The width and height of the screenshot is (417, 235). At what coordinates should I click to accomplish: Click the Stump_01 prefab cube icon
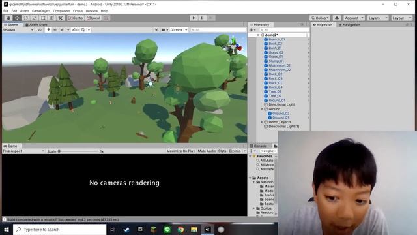tap(266, 61)
